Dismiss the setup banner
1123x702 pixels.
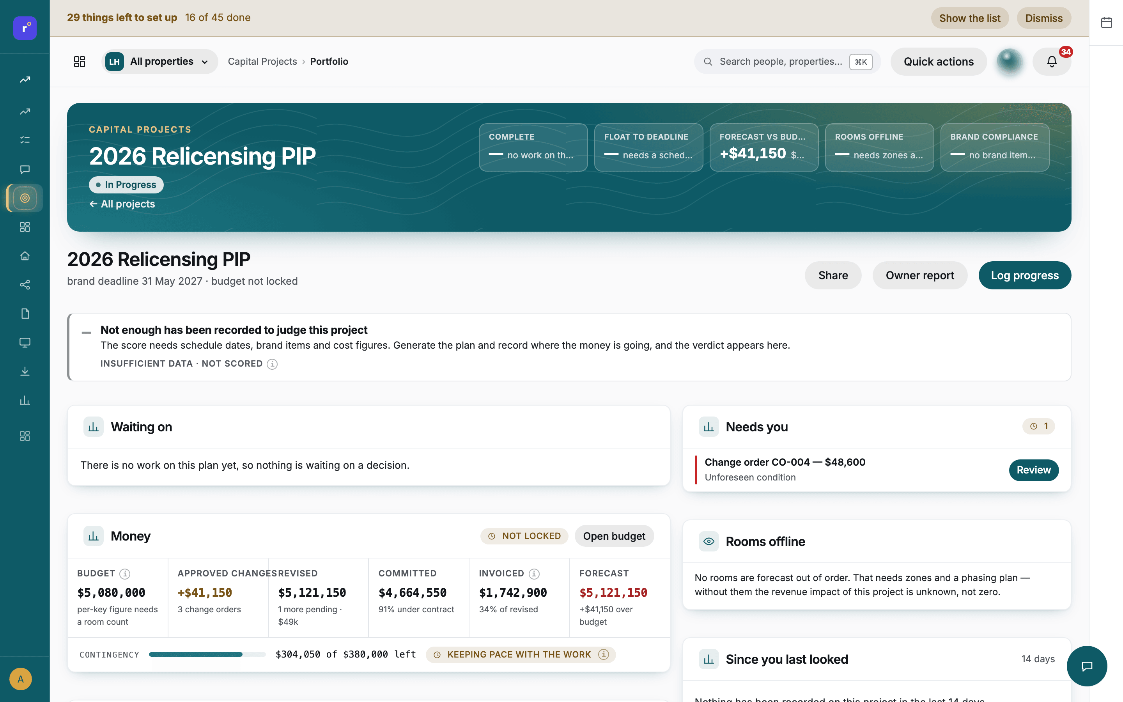click(1043, 18)
